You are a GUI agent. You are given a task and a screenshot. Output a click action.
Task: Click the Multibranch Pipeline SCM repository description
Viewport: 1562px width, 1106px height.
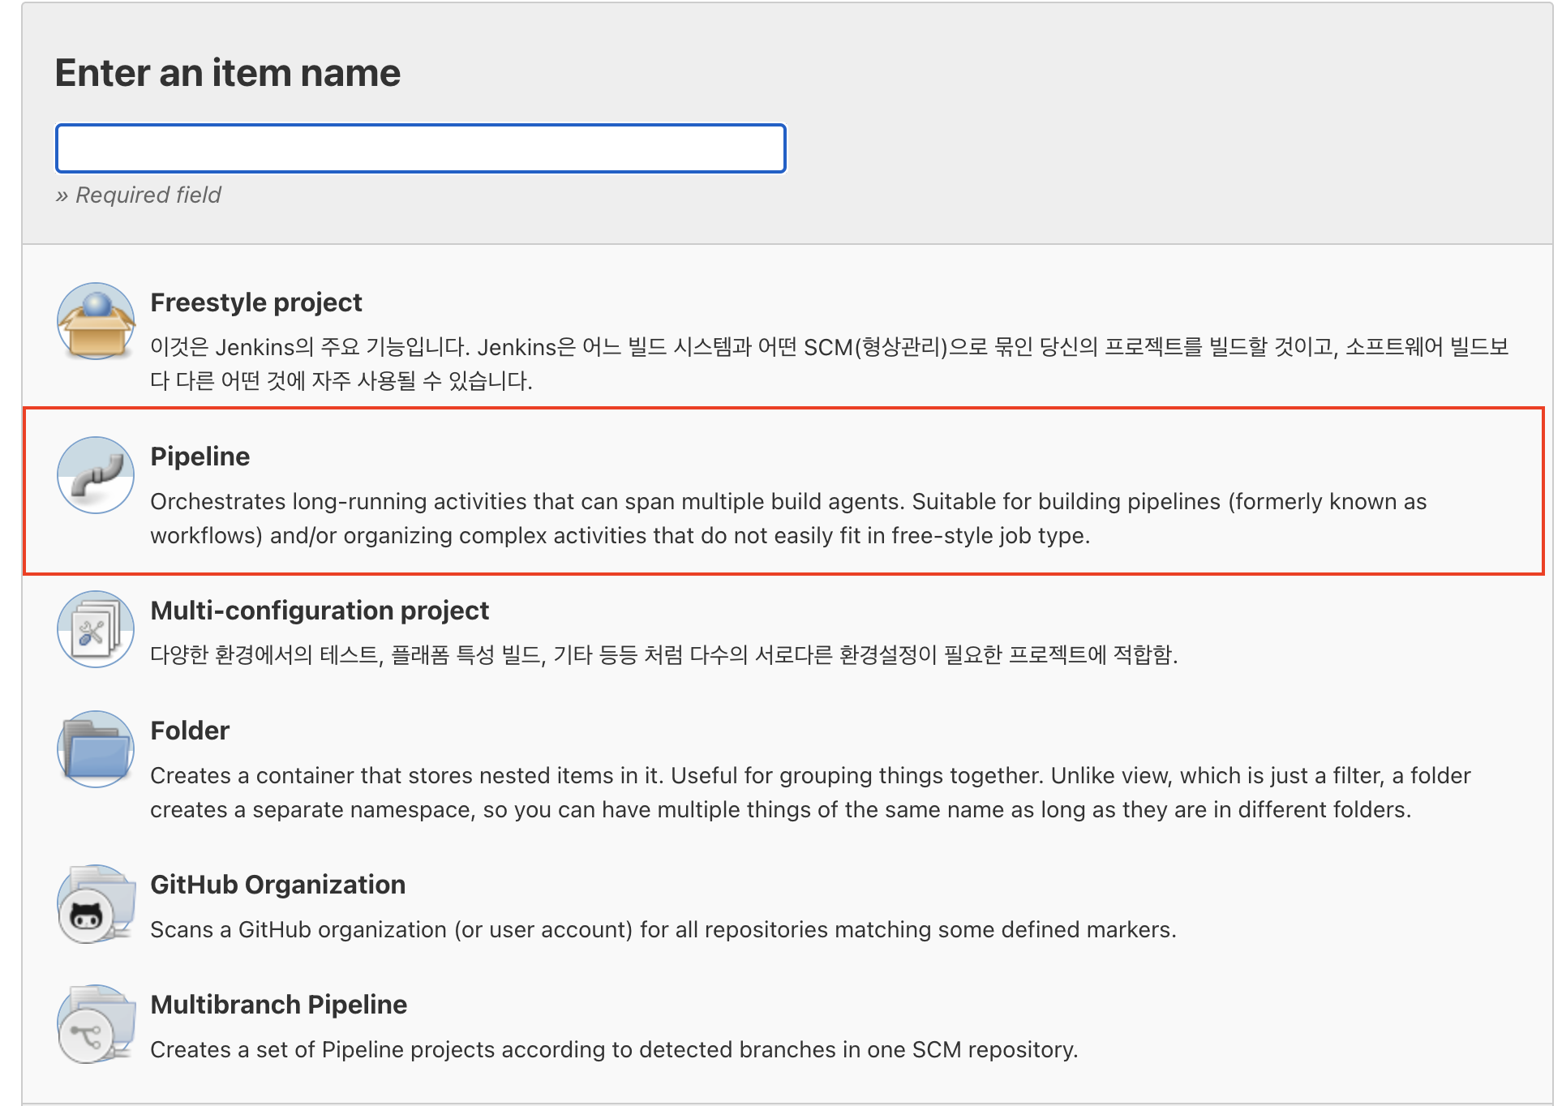(x=614, y=1049)
